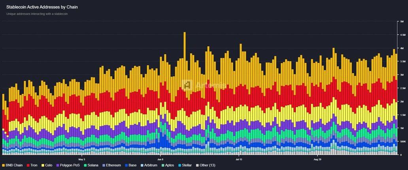Click the Stellar legend square icon
The width and height of the screenshot is (408, 170).
(x=179, y=165)
